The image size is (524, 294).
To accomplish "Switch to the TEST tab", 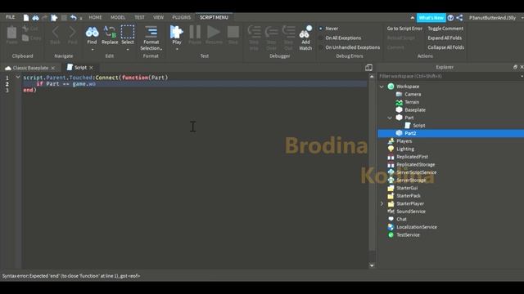I will pos(140,17).
